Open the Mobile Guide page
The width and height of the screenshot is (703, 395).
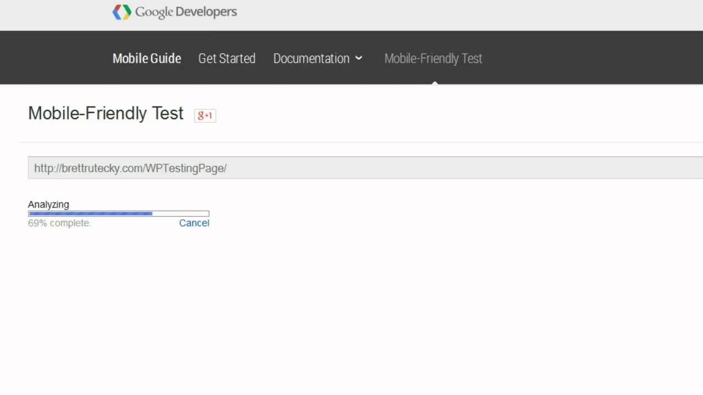pyautogui.click(x=147, y=58)
